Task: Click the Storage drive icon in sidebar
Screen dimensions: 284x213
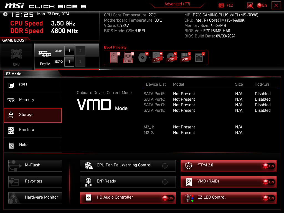Action: [11, 115]
